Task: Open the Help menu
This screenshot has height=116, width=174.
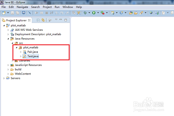Action: 79,7
